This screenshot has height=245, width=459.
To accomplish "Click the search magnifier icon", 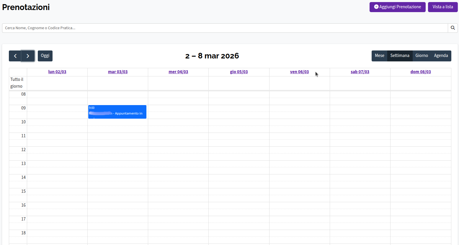I will click(453, 28).
